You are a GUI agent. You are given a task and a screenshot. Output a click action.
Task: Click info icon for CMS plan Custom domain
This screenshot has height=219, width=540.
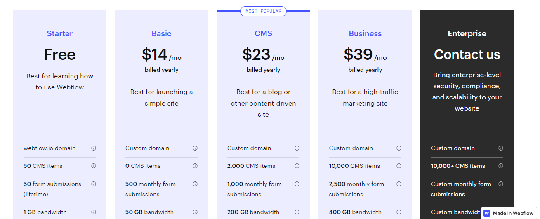click(x=297, y=148)
